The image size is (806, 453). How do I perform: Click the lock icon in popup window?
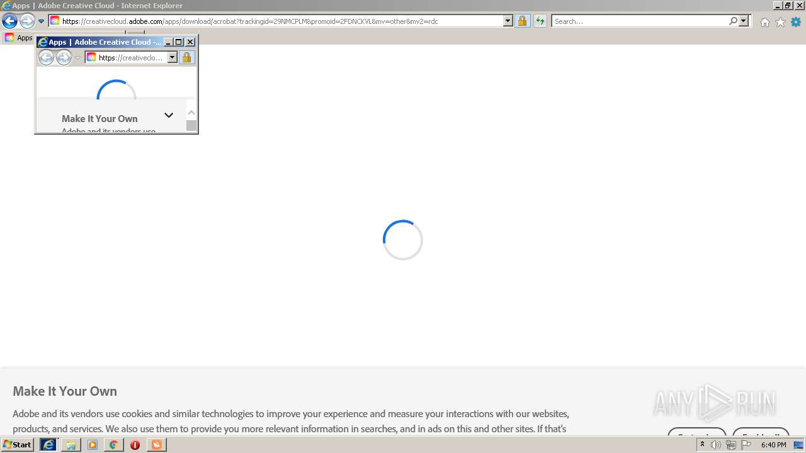click(x=186, y=57)
